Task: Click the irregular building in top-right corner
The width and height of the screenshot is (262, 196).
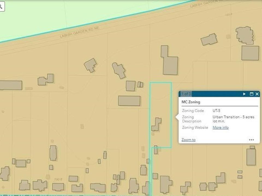Action: 244,35
